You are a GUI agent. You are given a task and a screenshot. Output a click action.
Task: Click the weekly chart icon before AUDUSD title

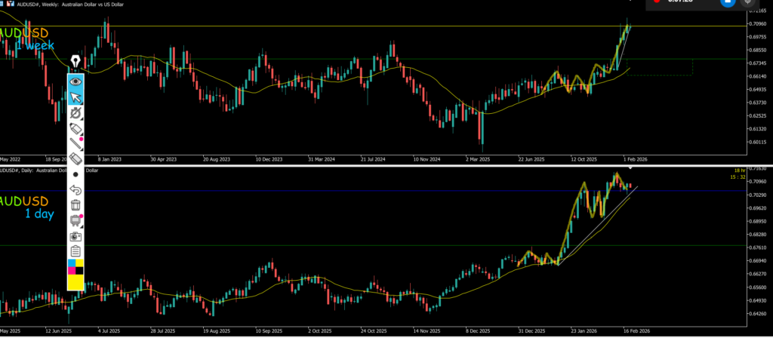point(3,3)
